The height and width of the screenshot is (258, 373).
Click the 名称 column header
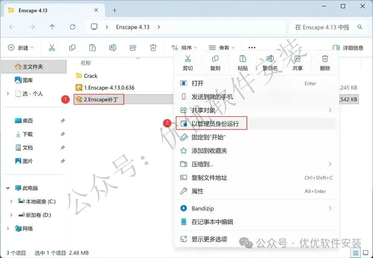point(86,63)
